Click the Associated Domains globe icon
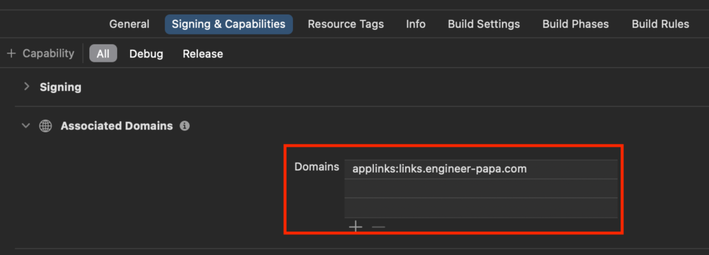This screenshot has height=255, width=709. pyautogui.click(x=46, y=126)
